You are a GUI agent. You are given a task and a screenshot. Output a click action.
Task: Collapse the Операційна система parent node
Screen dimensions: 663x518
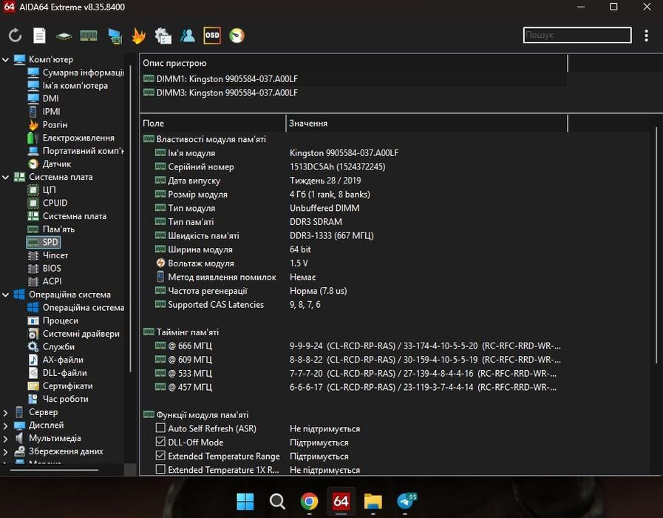coord(5,295)
